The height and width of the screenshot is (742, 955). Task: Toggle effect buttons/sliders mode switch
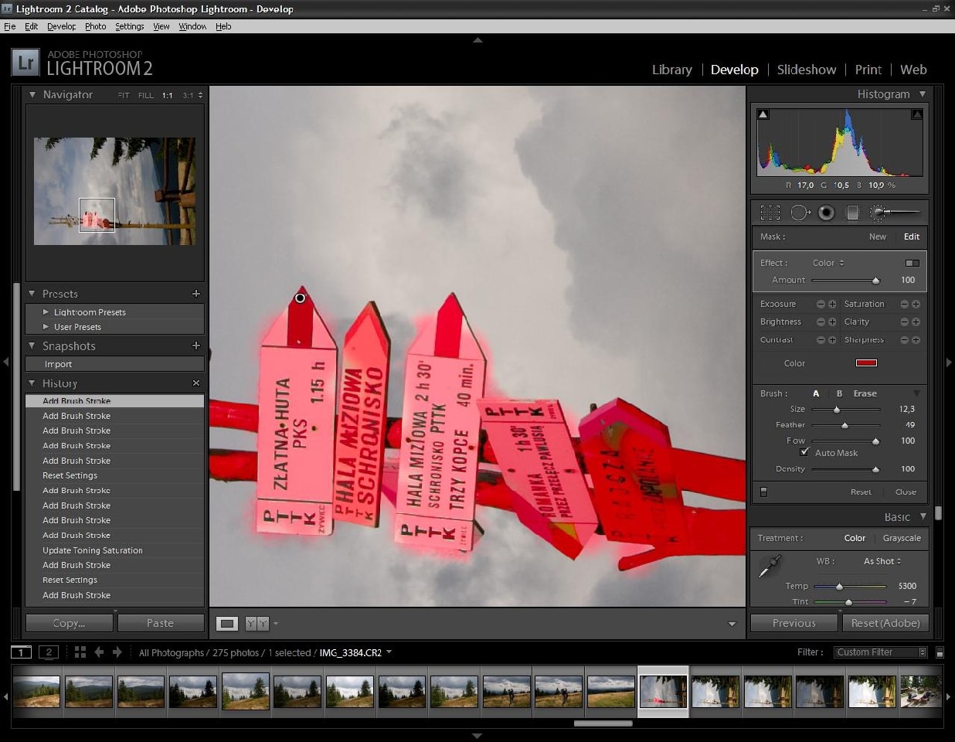[x=913, y=263]
